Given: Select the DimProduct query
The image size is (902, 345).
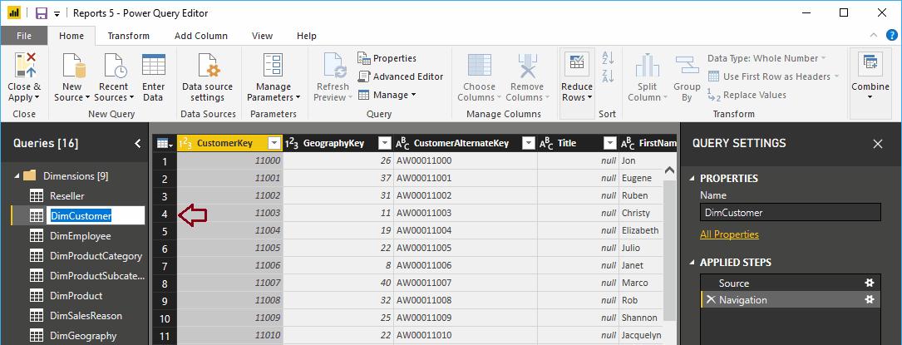Looking at the screenshot, I should tap(76, 296).
